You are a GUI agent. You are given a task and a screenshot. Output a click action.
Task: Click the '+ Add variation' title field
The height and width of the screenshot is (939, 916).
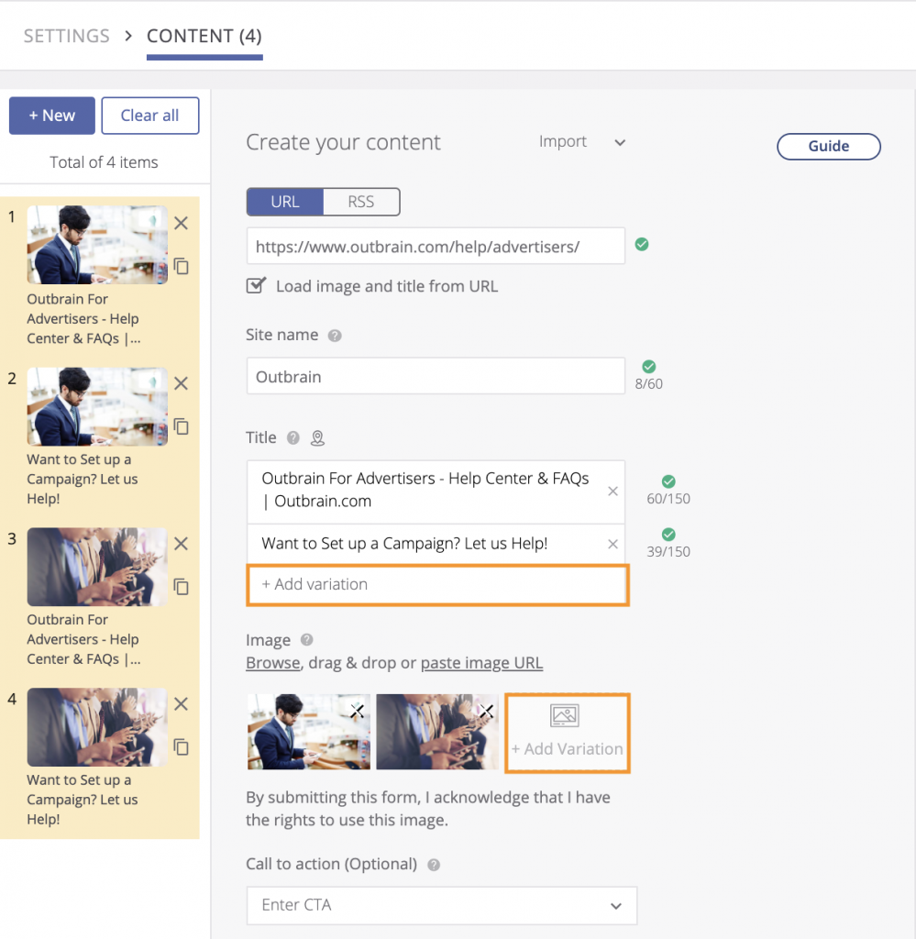(436, 585)
